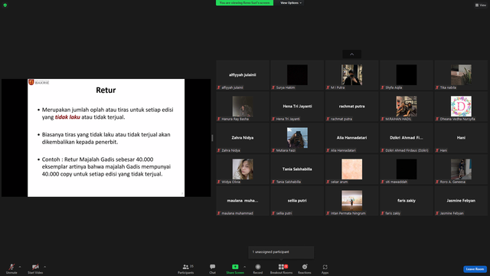Open the View Options dropdown
This screenshot has width=490, height=276.
click(x=291, y=3)
